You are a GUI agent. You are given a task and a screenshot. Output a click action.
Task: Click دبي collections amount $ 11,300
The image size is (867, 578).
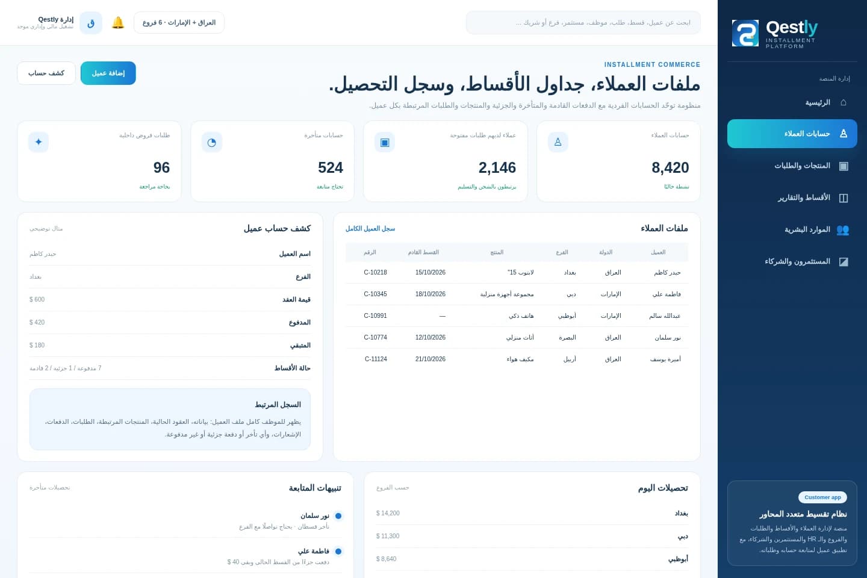388,536
